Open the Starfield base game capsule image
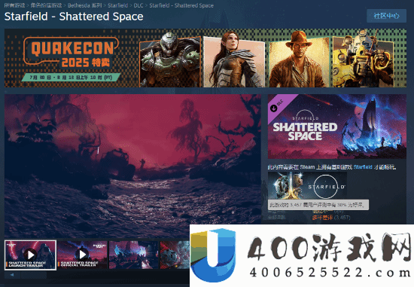Screen dimensions: 414x287 tap(307, 185)
